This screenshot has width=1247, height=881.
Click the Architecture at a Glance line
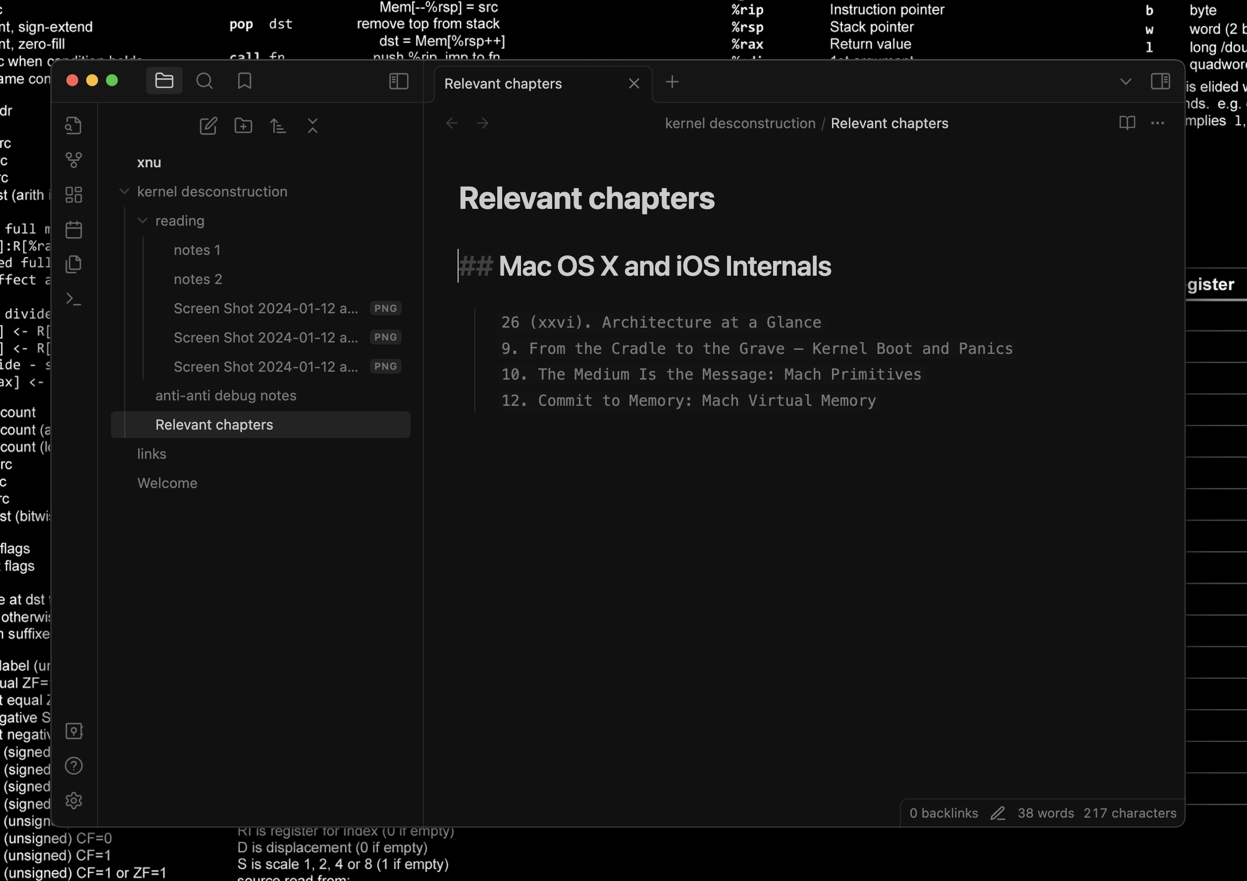[x=661, y=322]
